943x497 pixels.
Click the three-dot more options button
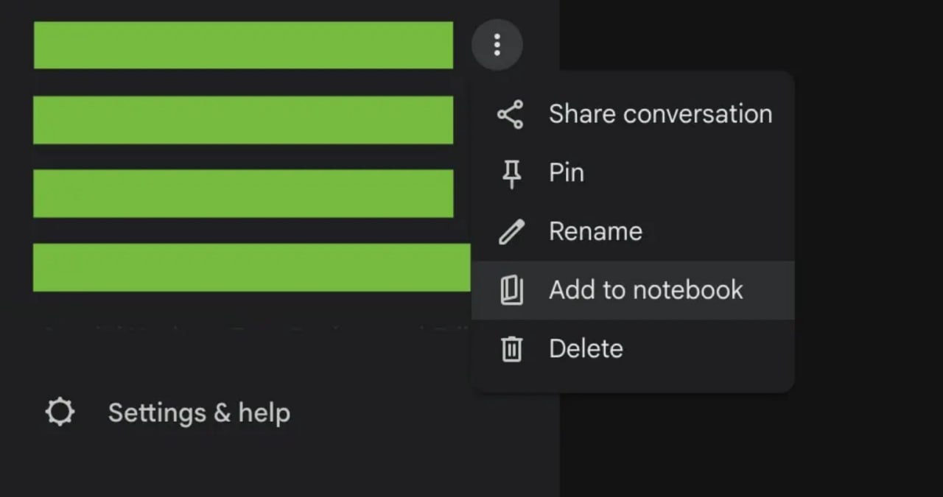click(497, 45)
